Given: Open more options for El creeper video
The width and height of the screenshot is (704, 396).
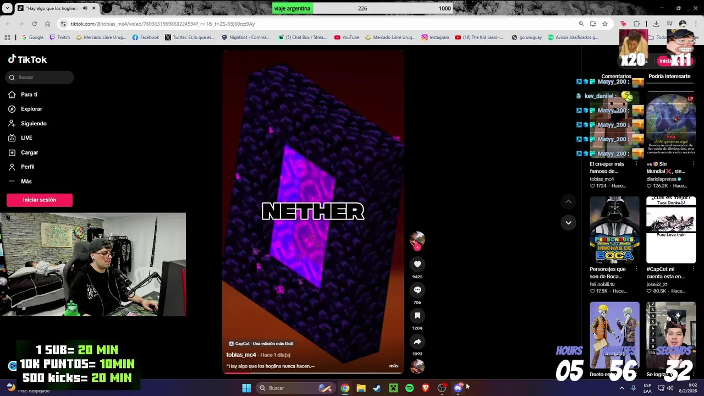Looking at the screenshot, I should coord(636,164).
